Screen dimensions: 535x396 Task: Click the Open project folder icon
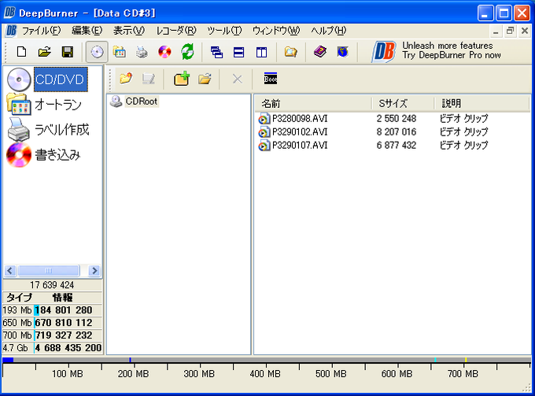(x=44, y=52)
